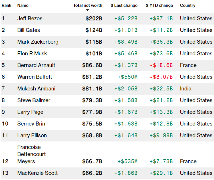The image size is (214, 180).
Task: Select Steve Ballmer's name
Action: (x=34, y=100)
